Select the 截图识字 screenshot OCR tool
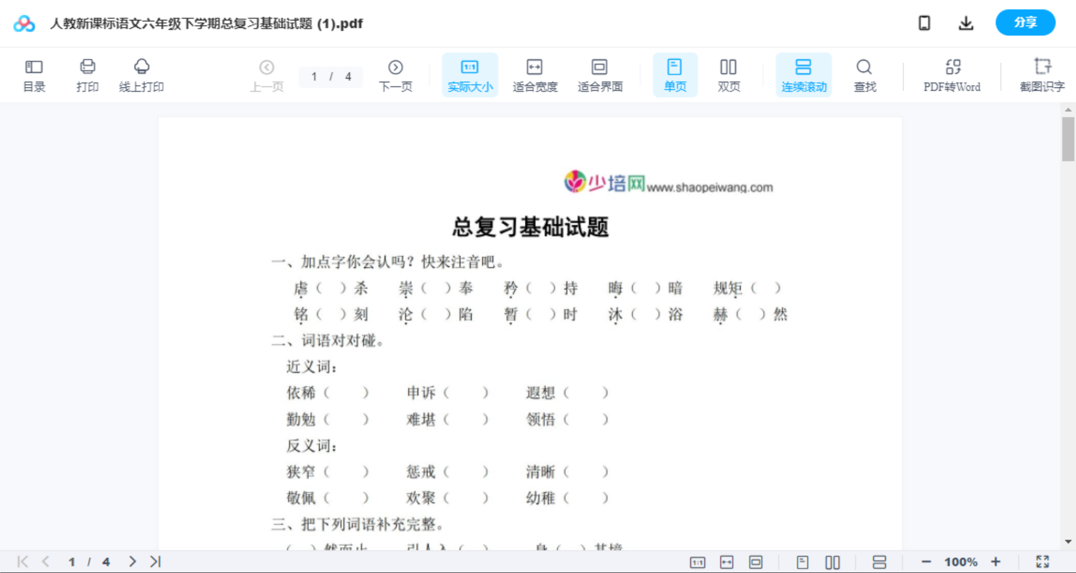The height and width of the screenshot is (573, 1076). (x=1042, y=74)
